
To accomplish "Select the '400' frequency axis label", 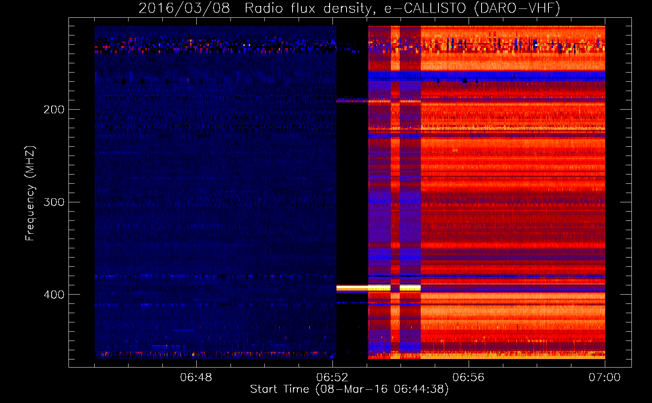I will coord(54,295).
